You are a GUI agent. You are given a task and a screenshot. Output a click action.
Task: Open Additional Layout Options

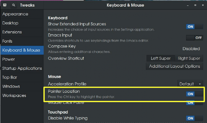174,66
